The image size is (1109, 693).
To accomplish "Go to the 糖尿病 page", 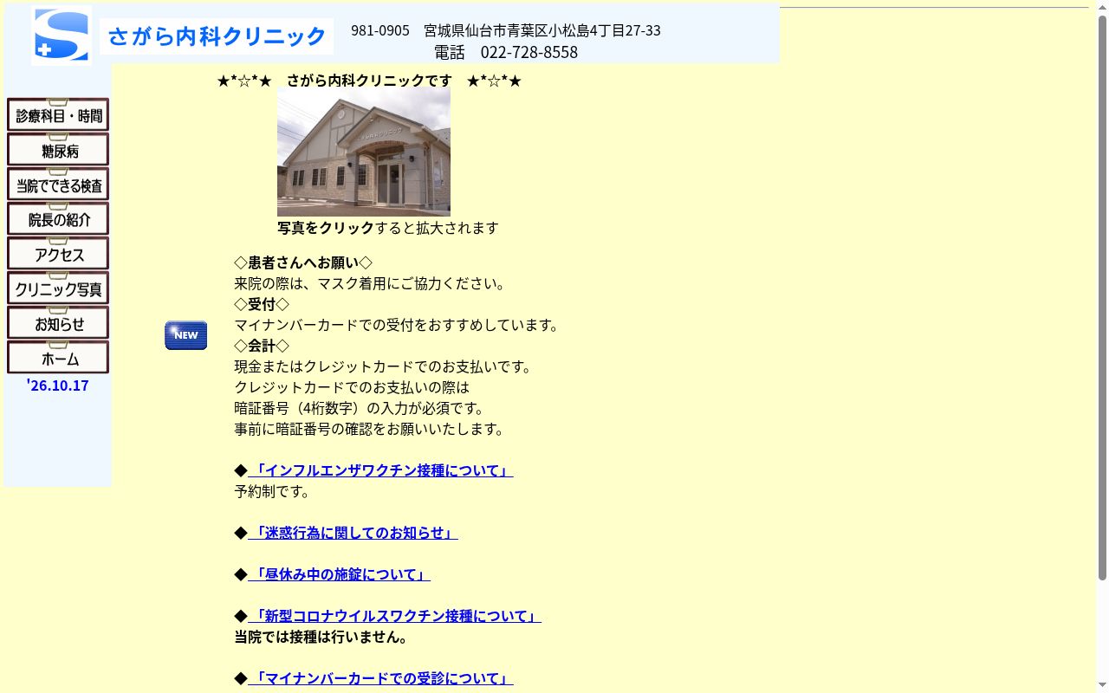I will (x=58, y=149).
